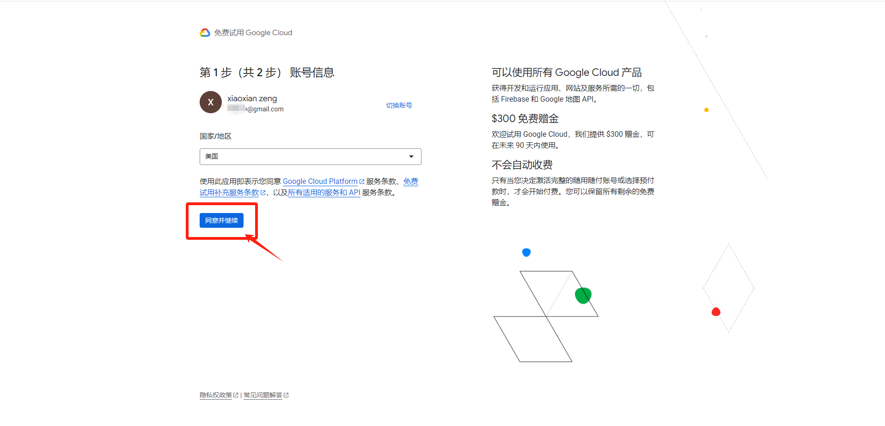Viewport: 885px width, 426px height.
Task: Click the $300 免费赠金 heading
Action: [525, 119]
